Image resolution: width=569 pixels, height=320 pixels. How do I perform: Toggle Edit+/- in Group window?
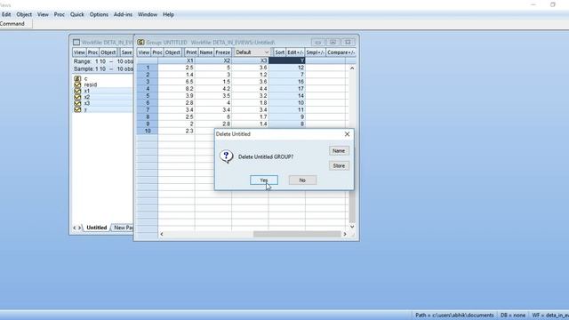pyautogui.click(x=295, y=52)
